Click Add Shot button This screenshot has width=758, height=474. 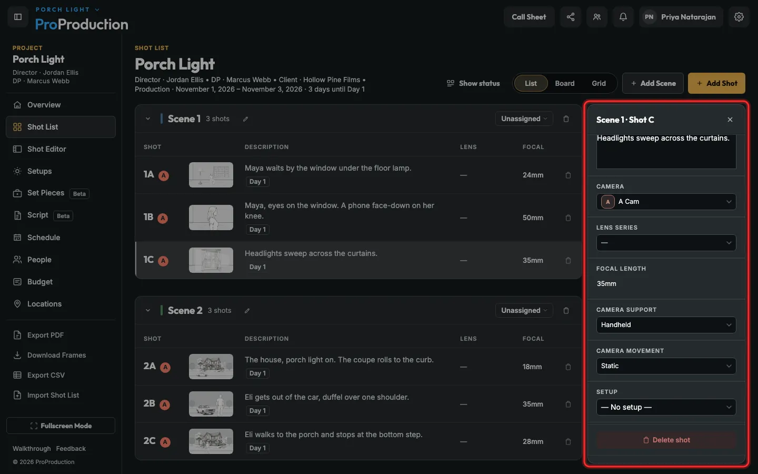(716, 83)
